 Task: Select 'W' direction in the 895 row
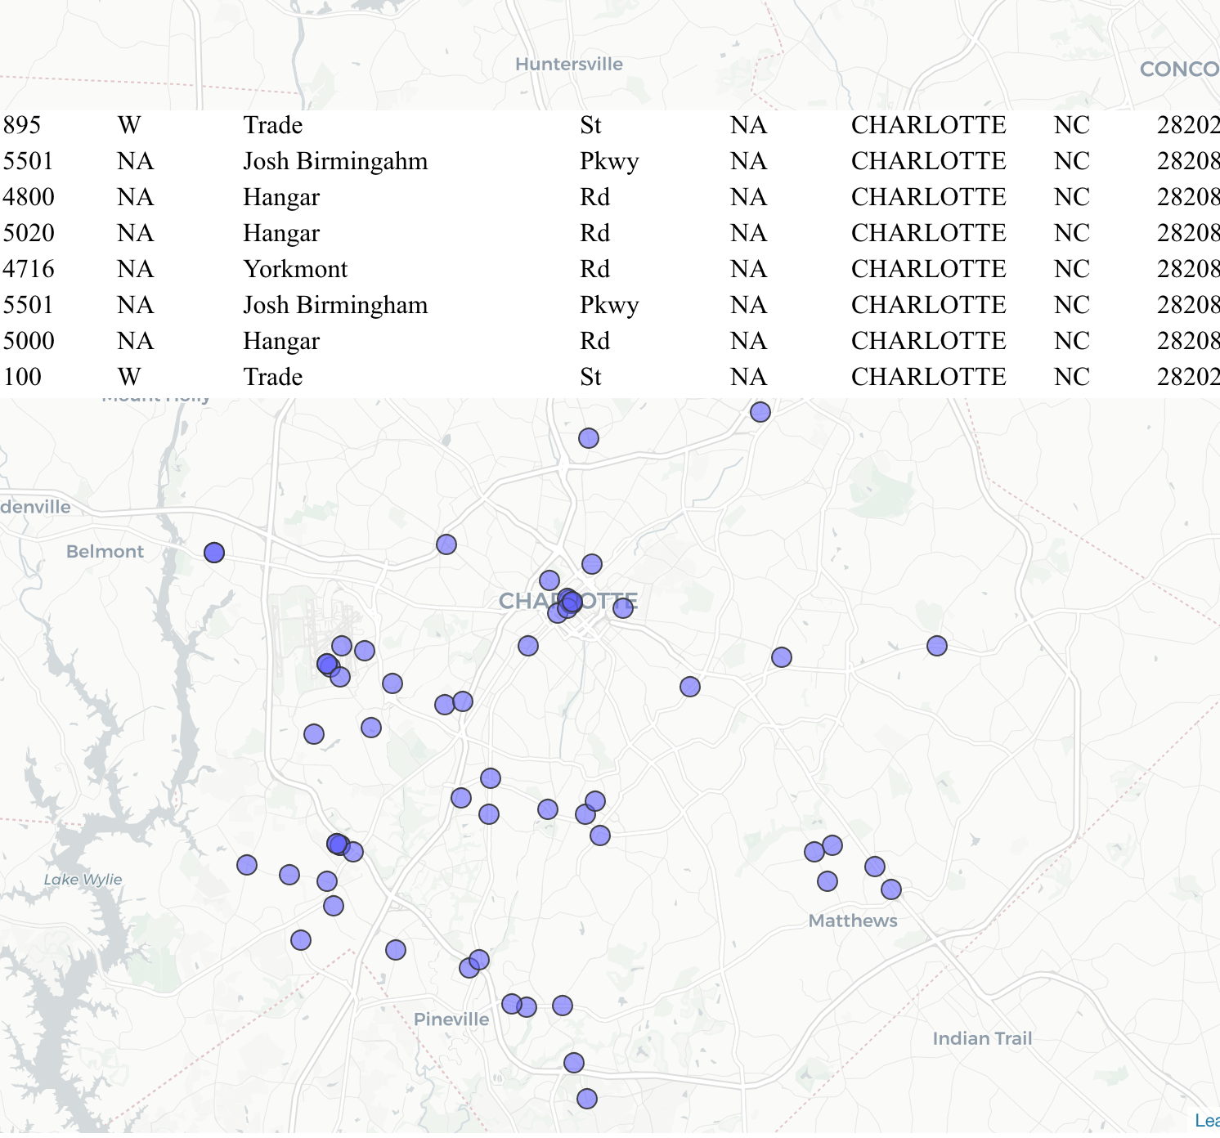[129, 125]
